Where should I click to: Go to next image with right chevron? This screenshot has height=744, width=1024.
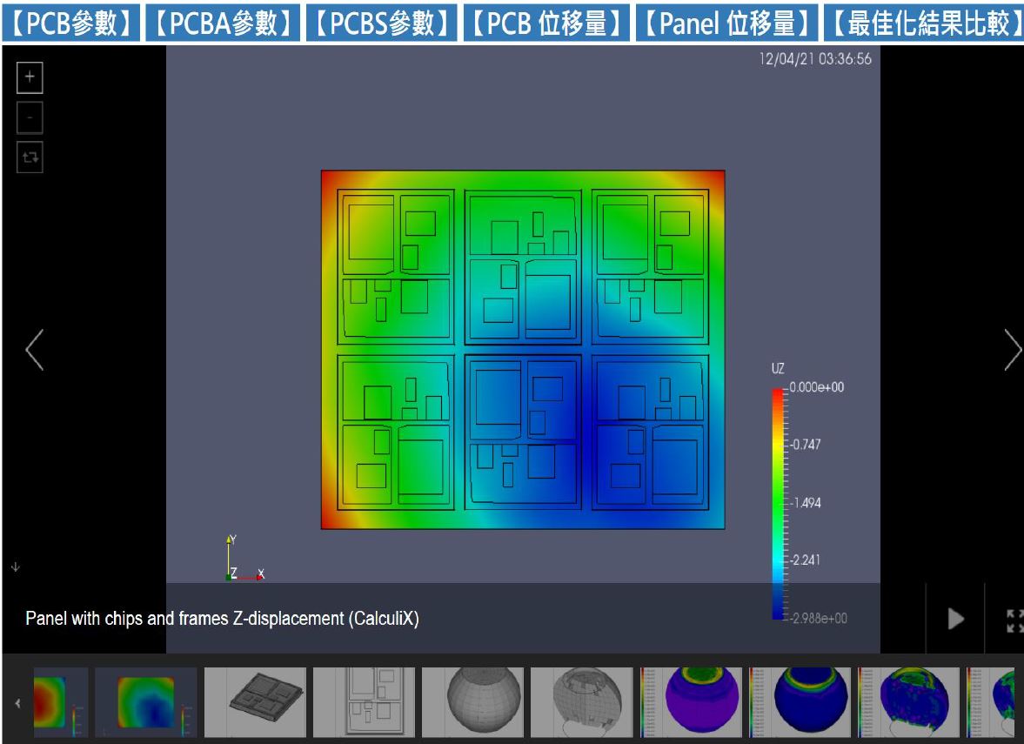(x=1012, y=350)
